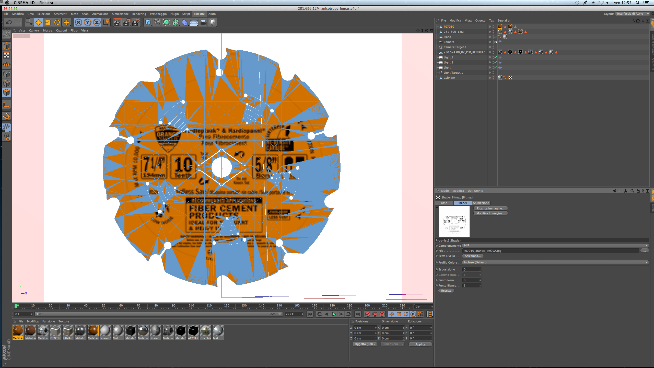654x368 pixels.
Task: Open Profilo Colore dropdown
Action: 555,262
